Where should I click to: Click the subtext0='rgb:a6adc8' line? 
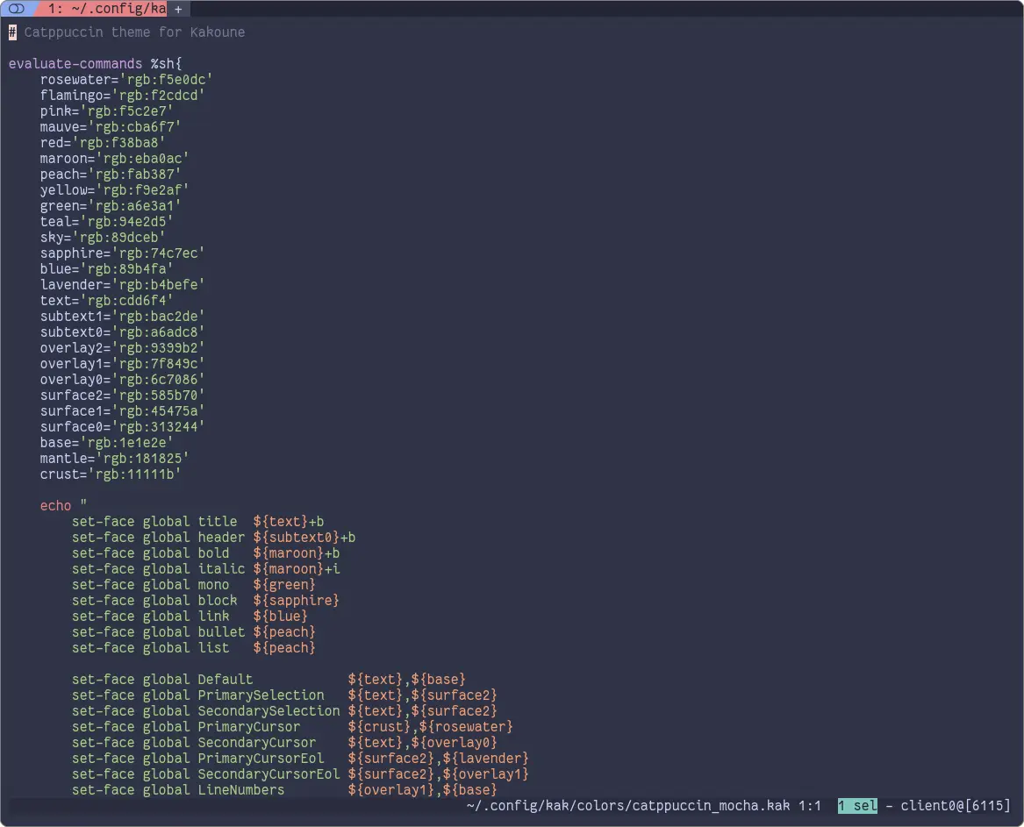[122, 332]
